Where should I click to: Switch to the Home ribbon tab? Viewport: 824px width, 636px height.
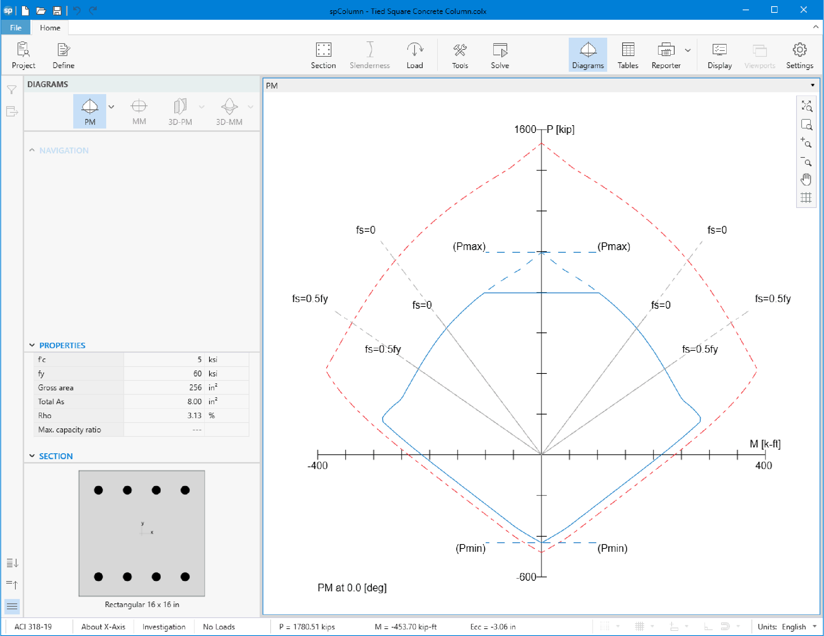click(x=50, y=27)
